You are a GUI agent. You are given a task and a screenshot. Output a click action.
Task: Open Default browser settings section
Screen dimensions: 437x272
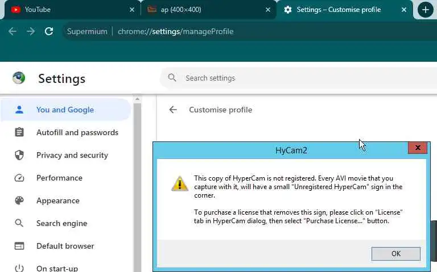pyautogui.click(x=65, y=246)
